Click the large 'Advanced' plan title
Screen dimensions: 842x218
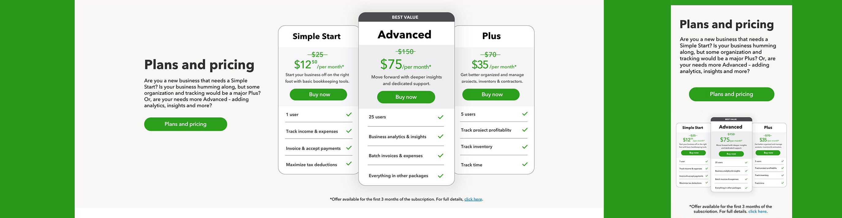point(404,35)
